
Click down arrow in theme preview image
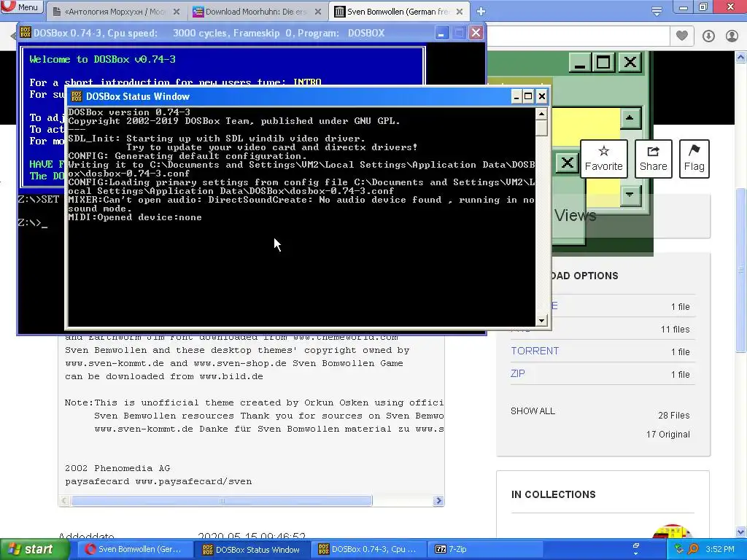click(630, 195)
